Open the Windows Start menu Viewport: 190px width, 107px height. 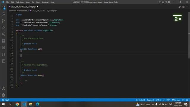[3, 104]
